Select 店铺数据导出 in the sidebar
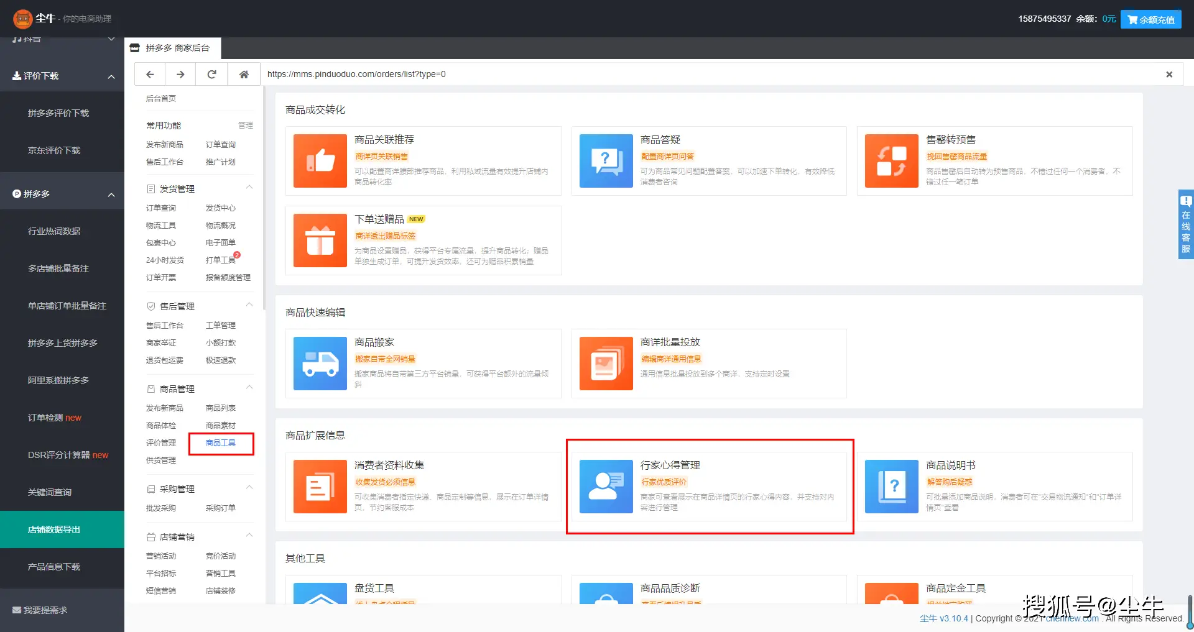1194x632 pixels. [x=62, y=529]
